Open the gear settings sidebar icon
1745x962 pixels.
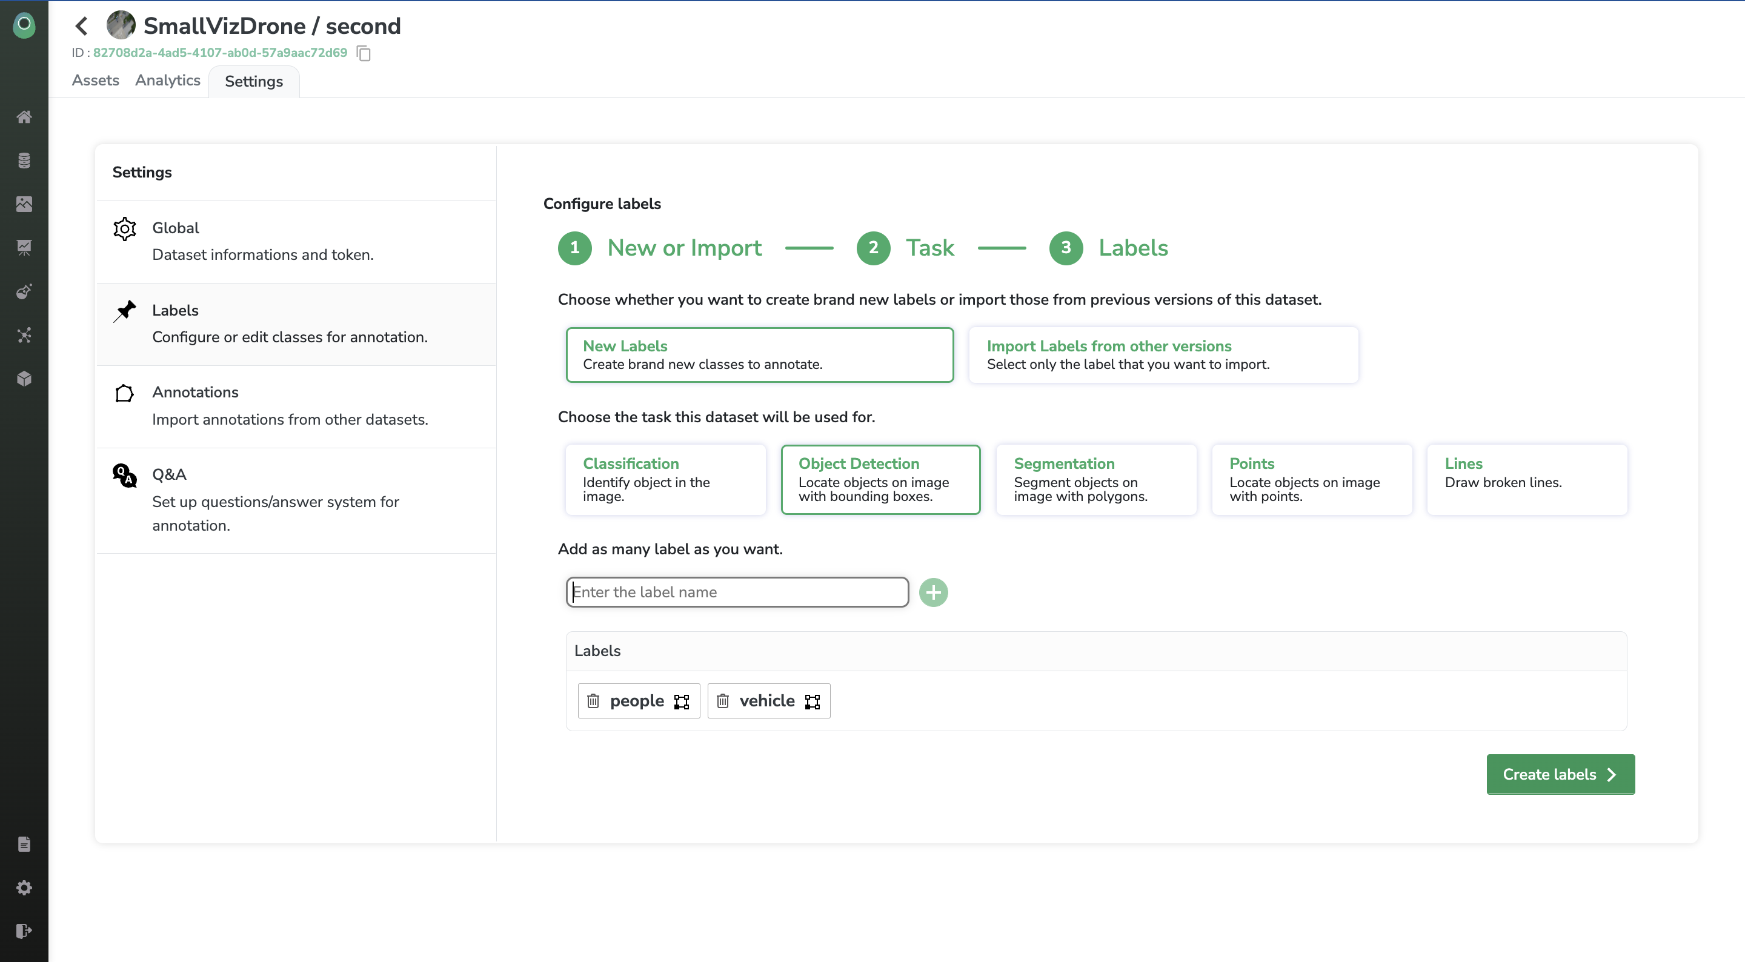(24, 887)
